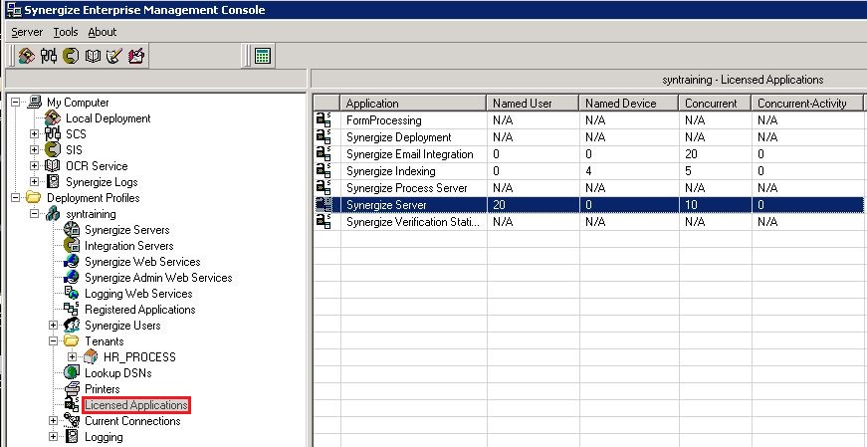Click the Concurrent column header
The width and height of the screenshot is (867, 447).
[715, 103]
